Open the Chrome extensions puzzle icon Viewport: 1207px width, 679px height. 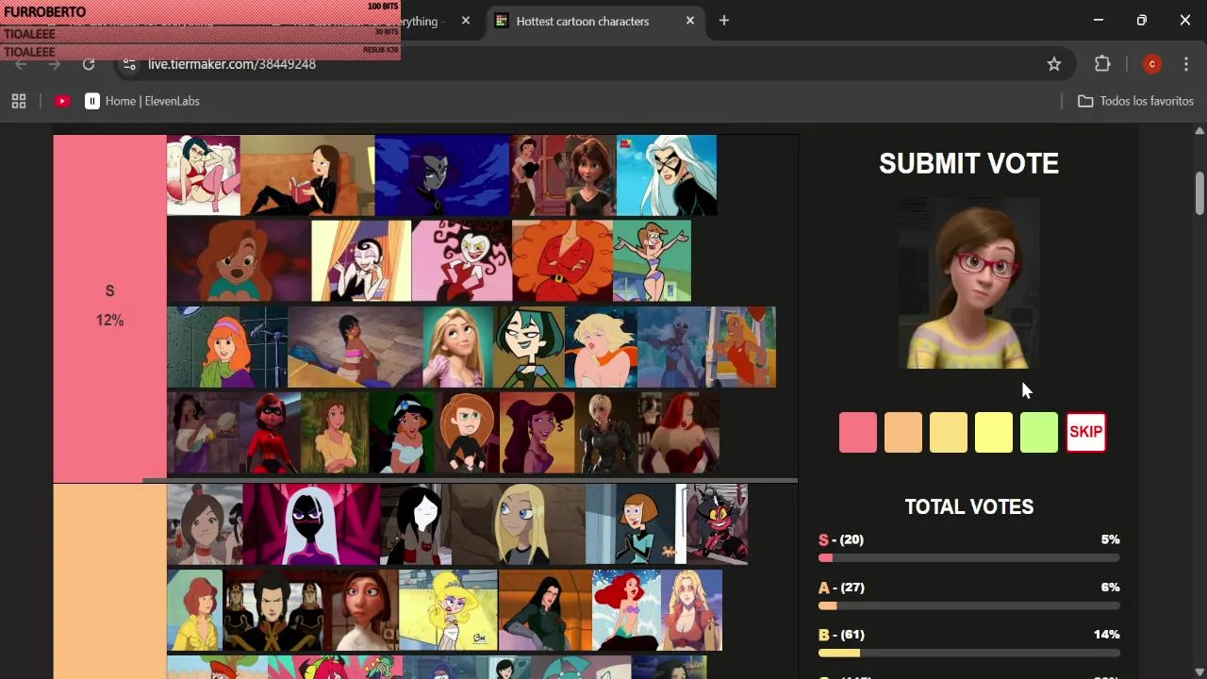[x=1102, y=64]
